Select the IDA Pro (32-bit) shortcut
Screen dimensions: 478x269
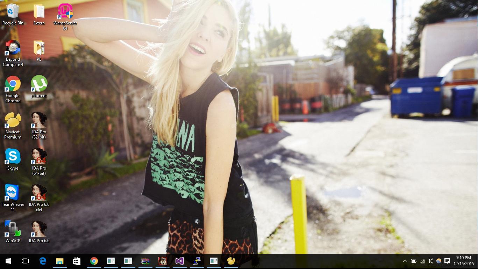39,126
